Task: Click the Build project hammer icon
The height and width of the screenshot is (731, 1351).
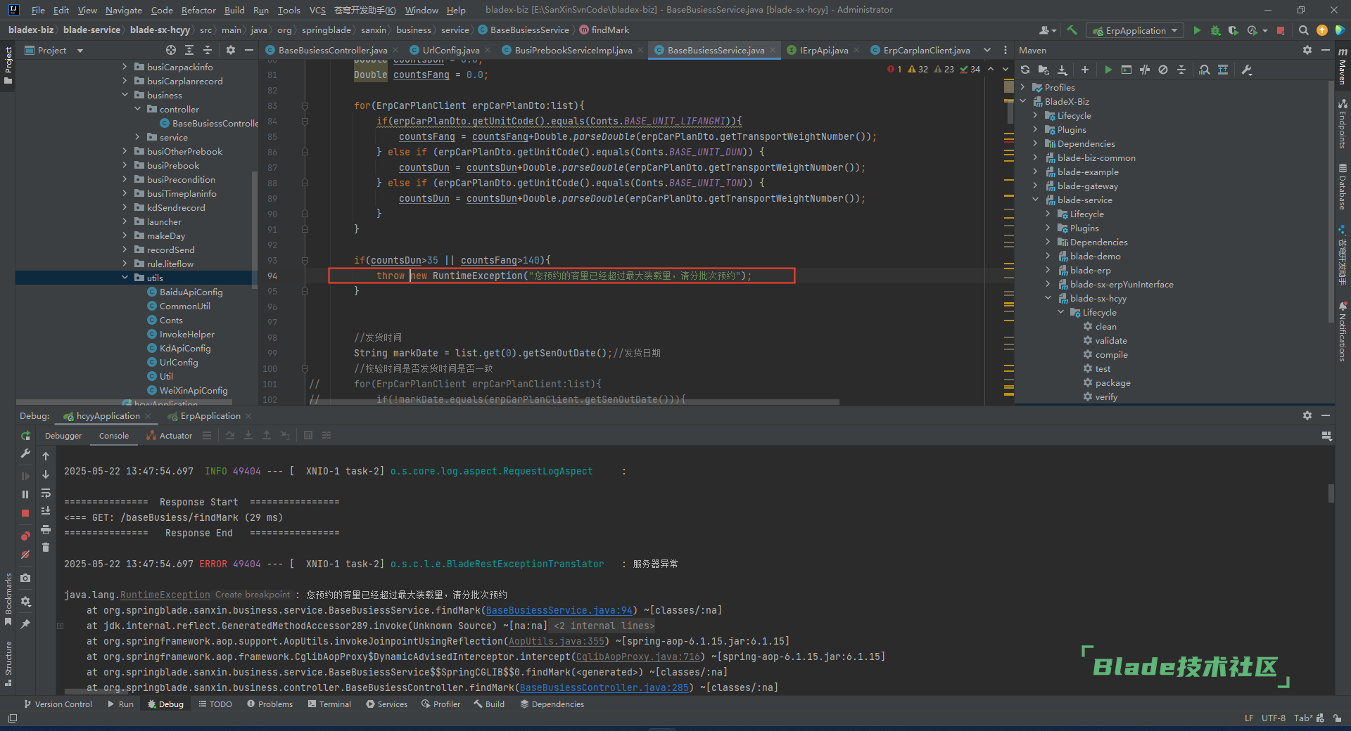Action: click(x=1072, y=30)
